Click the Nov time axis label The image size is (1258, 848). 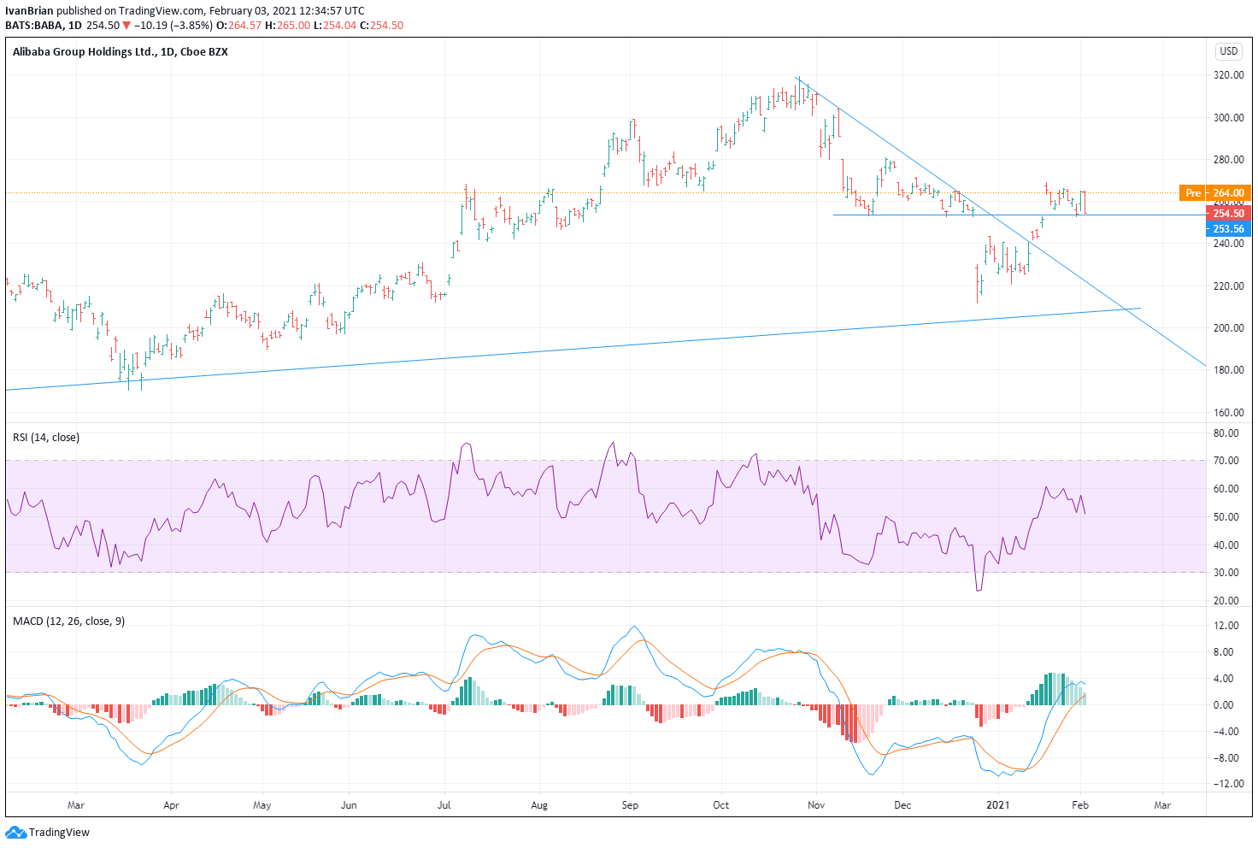pyautogui.click(x=816, y=805)
